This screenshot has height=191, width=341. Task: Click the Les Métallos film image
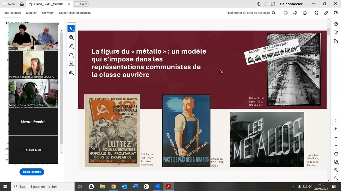(x=267, y=139)
